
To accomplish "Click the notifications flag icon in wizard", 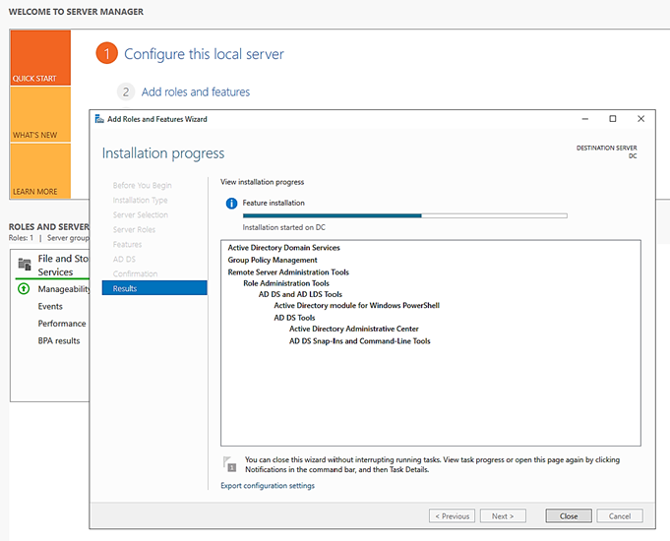I will point(229,463).
